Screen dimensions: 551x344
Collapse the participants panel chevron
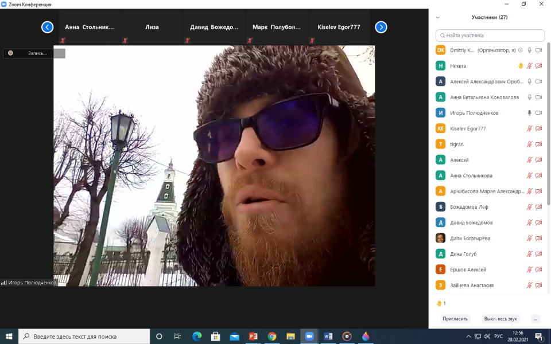[438, 17]
